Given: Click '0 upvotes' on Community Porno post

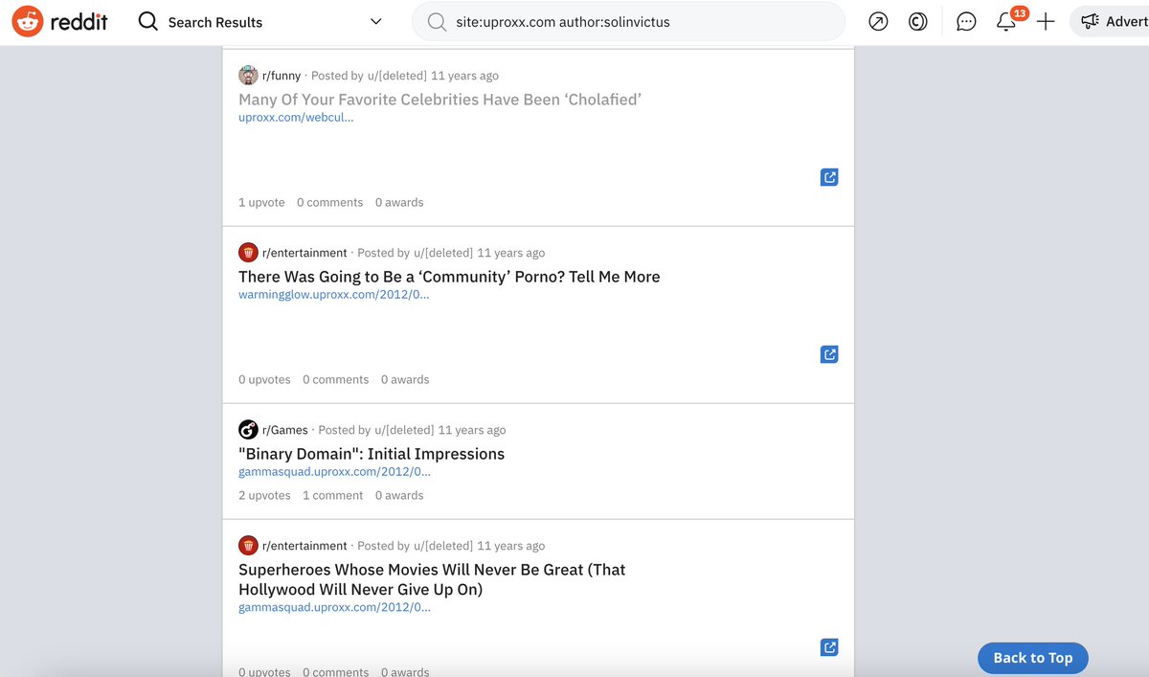Looking at the screenshot, I should [264, 379].
